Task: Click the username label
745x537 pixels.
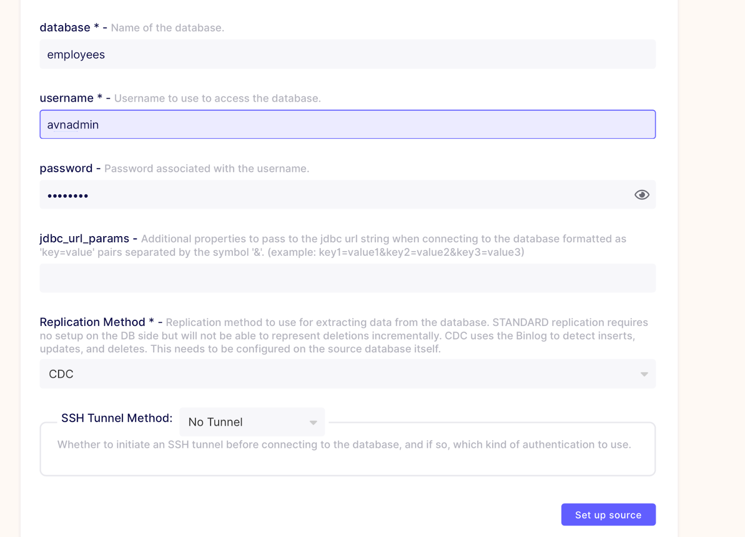Action: (66, 98)
